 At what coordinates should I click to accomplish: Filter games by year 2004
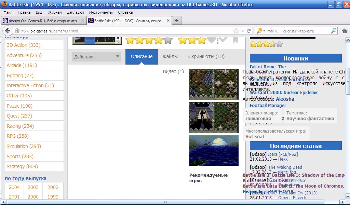click(14, 187)
